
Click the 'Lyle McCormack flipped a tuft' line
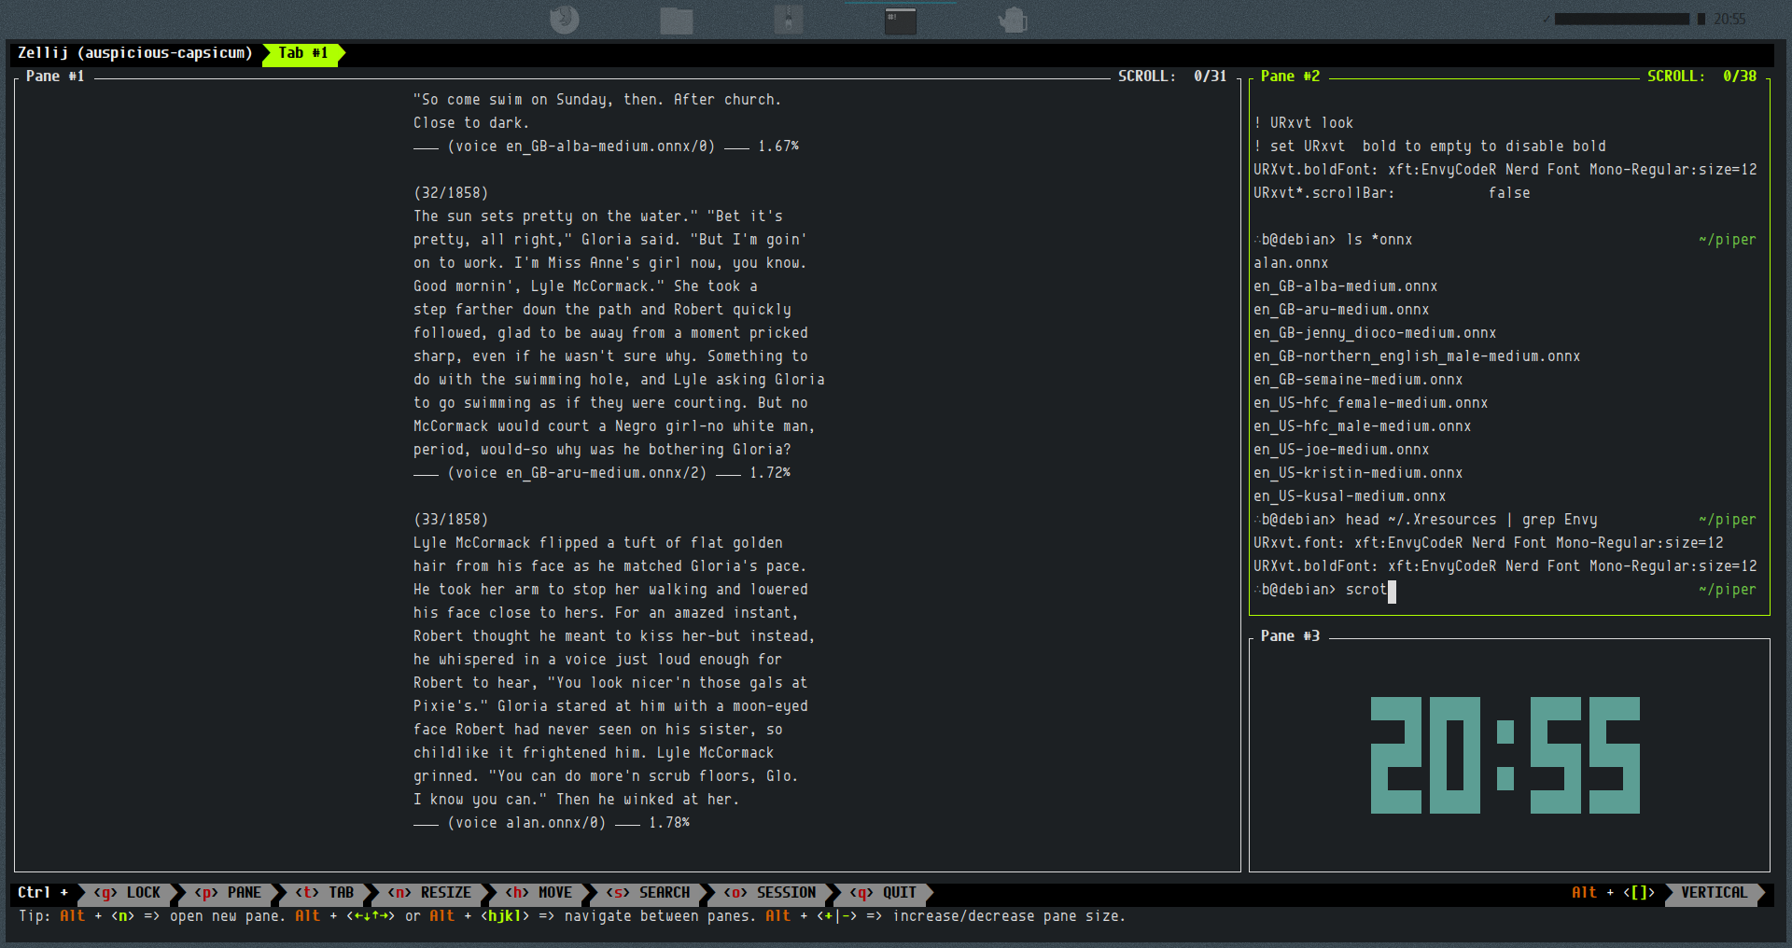click(x=598, y=543)
